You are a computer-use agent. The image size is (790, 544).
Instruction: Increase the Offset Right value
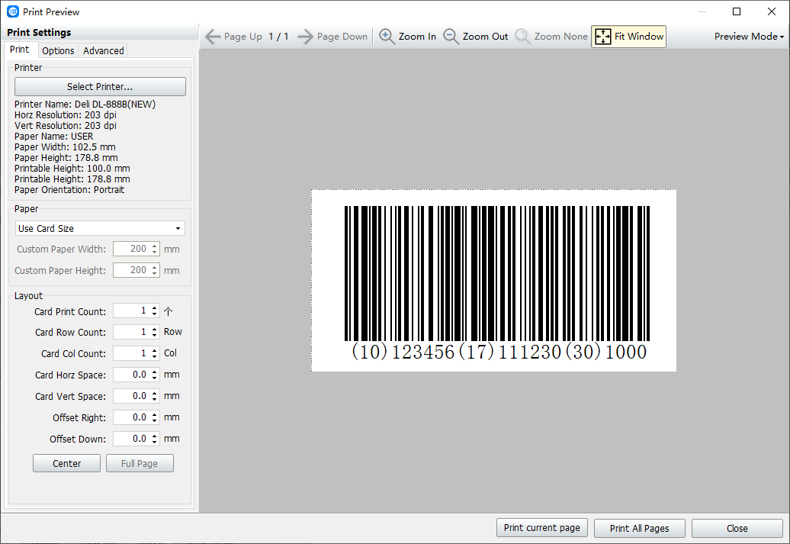(x=155, y=414)
